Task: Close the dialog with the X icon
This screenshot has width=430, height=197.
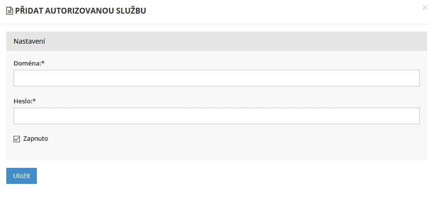Action: pos(425,8)
